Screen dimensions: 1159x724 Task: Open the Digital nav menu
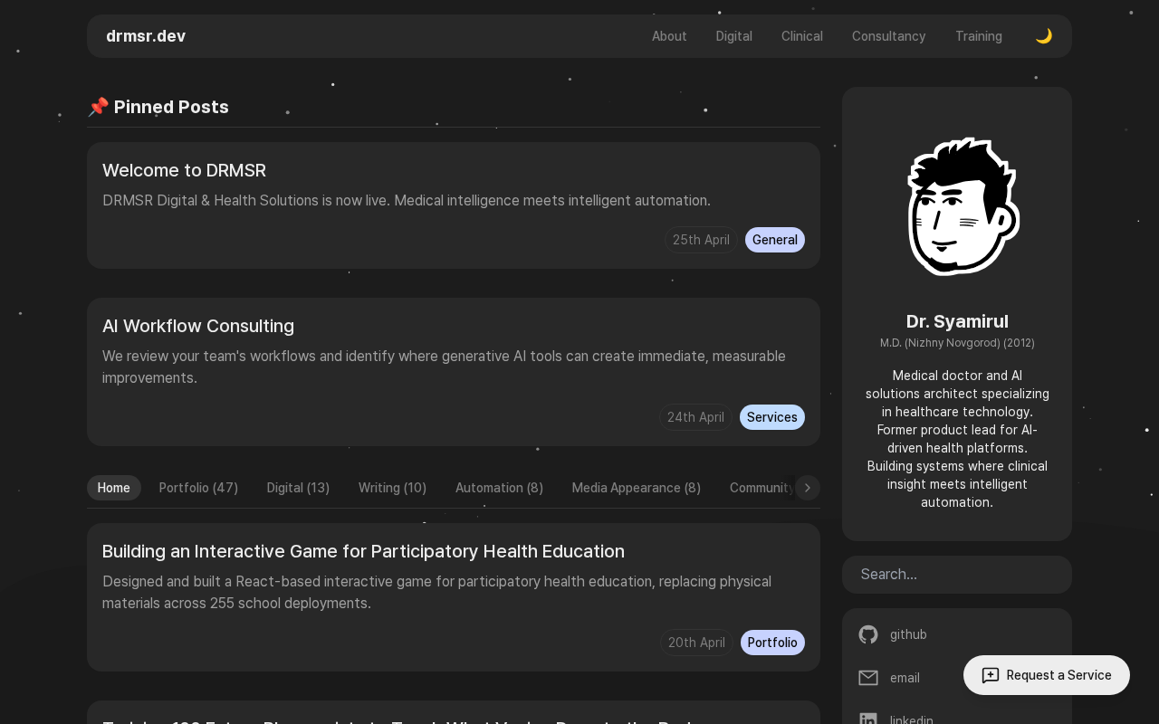click(x=733, y=36)
